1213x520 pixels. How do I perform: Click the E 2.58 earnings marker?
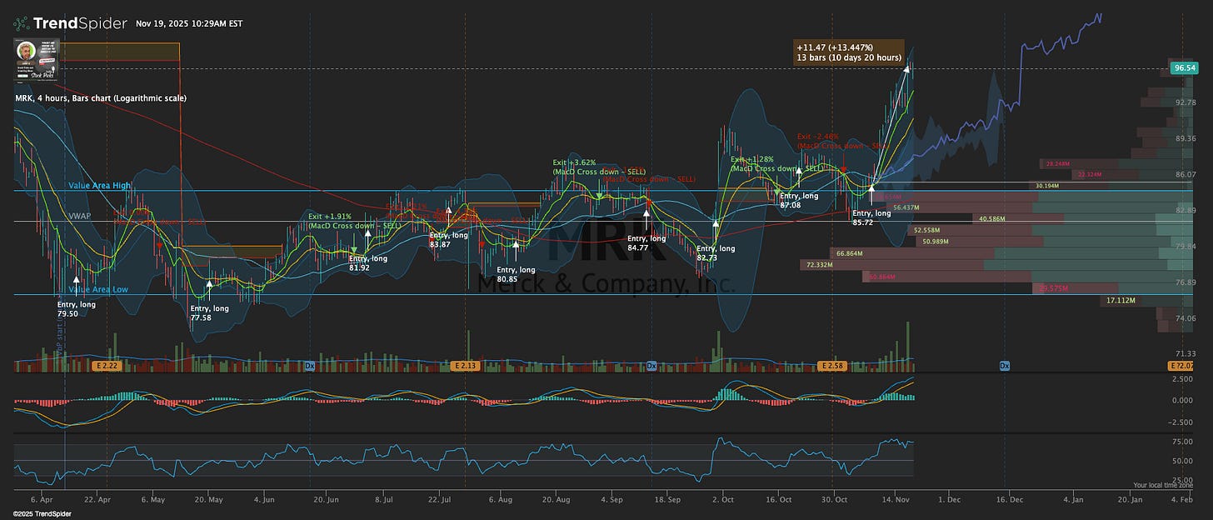pyautogui.click(x=832, y=366)
